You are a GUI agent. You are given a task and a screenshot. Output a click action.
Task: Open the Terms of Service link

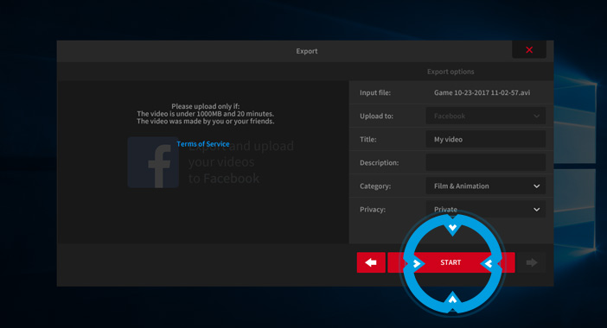[x=203, y=144]
